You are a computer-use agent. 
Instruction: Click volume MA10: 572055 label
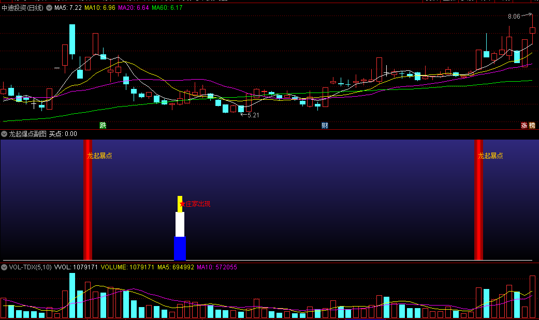coord(217,267)
